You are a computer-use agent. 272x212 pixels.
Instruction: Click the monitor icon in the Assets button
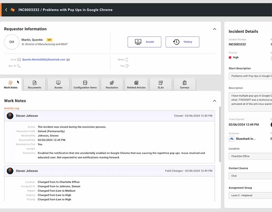coord(138,42)
